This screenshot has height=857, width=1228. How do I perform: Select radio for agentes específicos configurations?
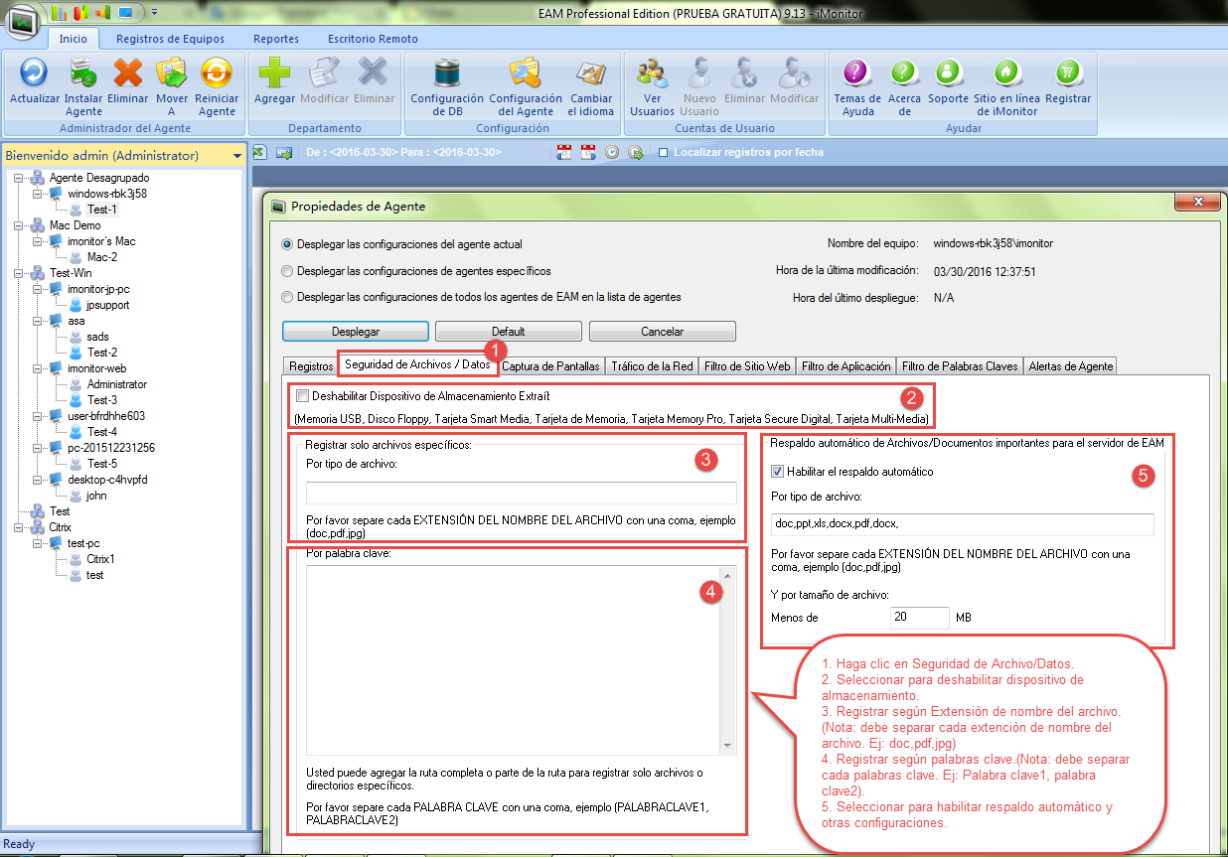point(288,270)
